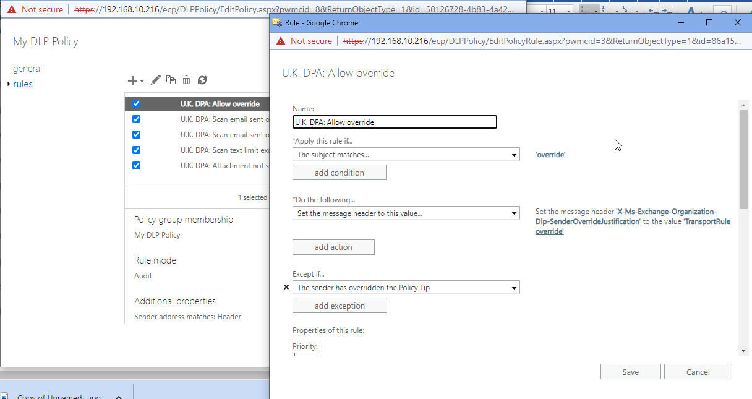This screenshot has width=752, height=399.
Task: Open the add new rule plus menu
Action: click(132, 80)
